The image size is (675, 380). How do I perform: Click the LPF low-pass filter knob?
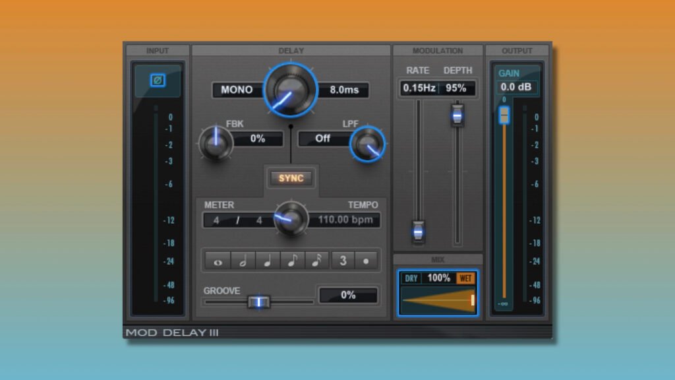point(367,144)
